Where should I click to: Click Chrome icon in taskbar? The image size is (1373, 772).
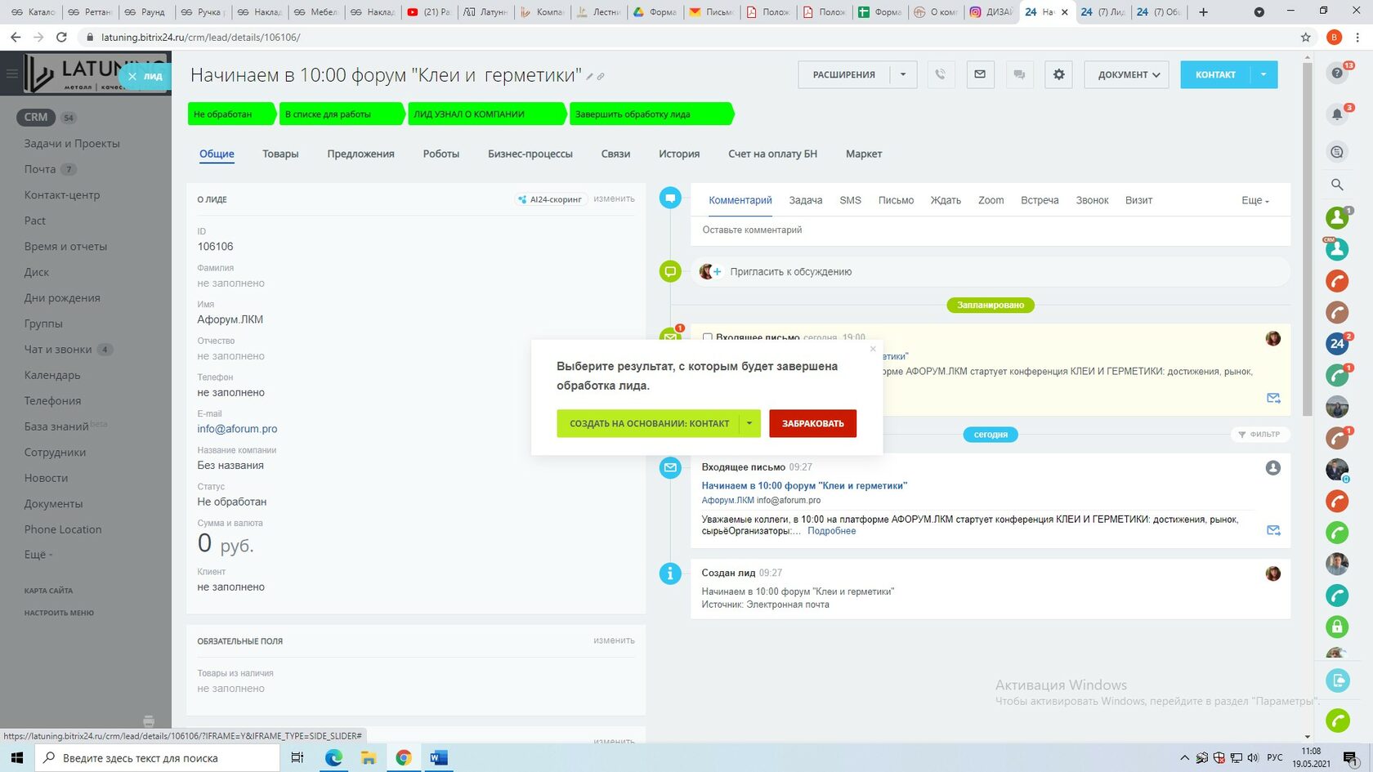(x=404, y=758)
